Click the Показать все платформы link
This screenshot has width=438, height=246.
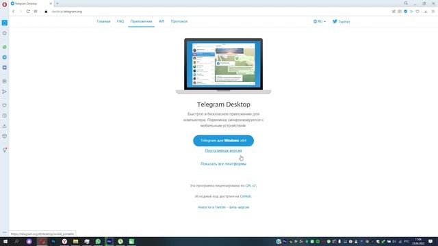[224, 164]
